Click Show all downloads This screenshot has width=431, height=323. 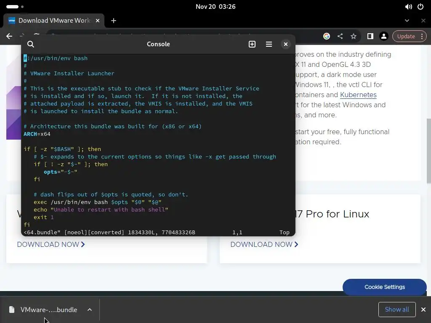pyautogui.click(x=397, y=310)
